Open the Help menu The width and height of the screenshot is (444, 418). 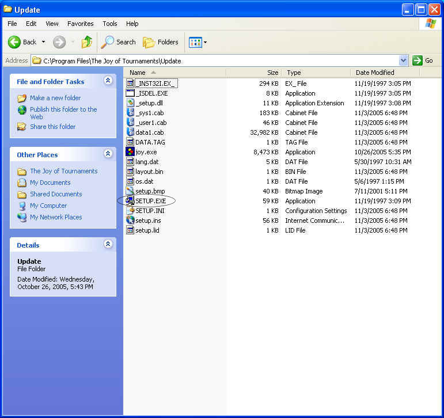pyautogui.click(x=132, y=24)
